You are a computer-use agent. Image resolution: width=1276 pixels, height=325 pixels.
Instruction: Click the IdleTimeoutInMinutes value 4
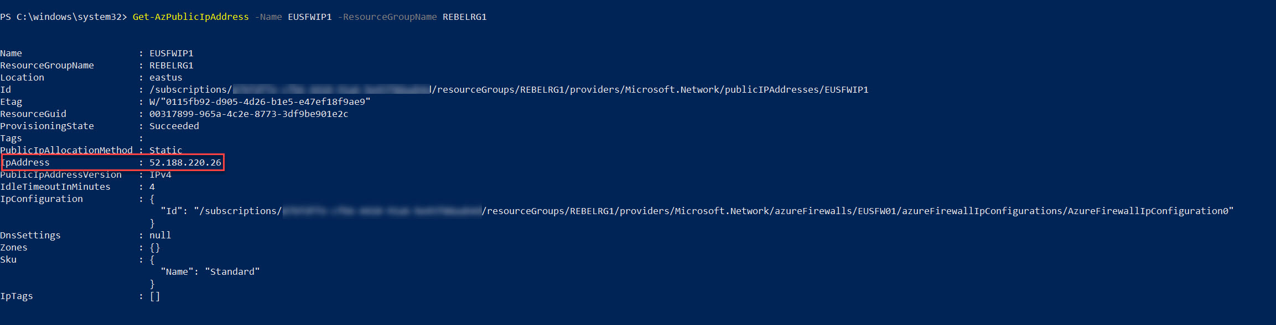coord(152,187)
